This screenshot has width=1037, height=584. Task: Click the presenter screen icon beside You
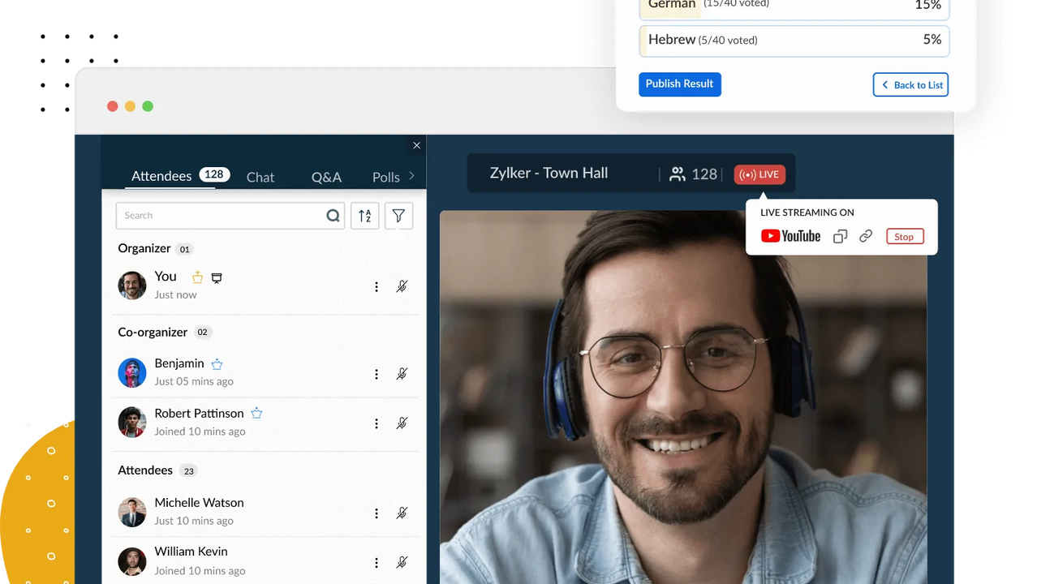217,278
